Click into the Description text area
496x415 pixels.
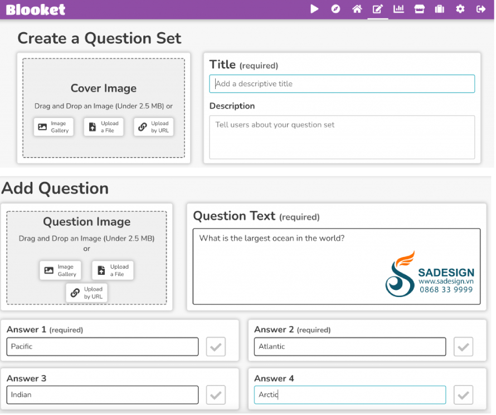pos(342,137)
